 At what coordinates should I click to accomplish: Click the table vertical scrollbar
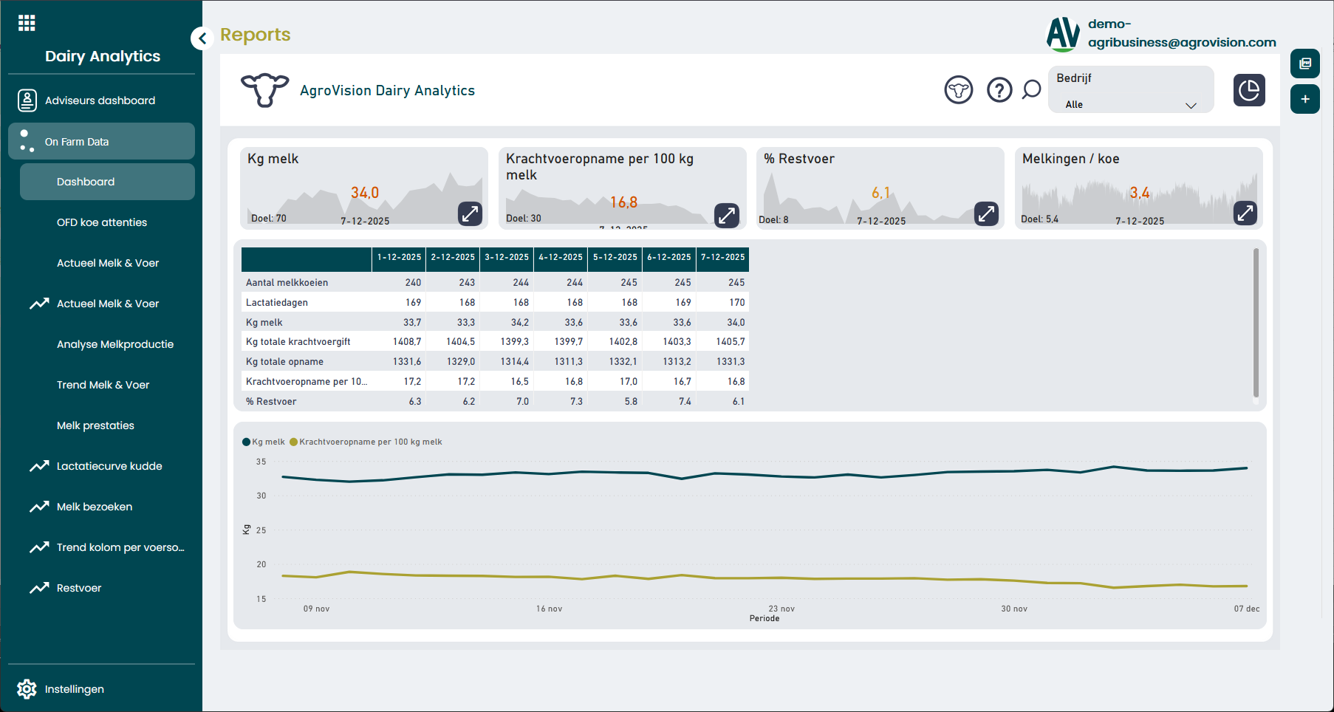pyautogui.click(x=1255, y=323)
